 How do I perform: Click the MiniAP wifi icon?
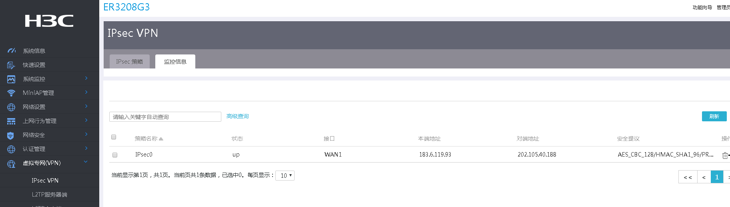click(x=11, y=93)
